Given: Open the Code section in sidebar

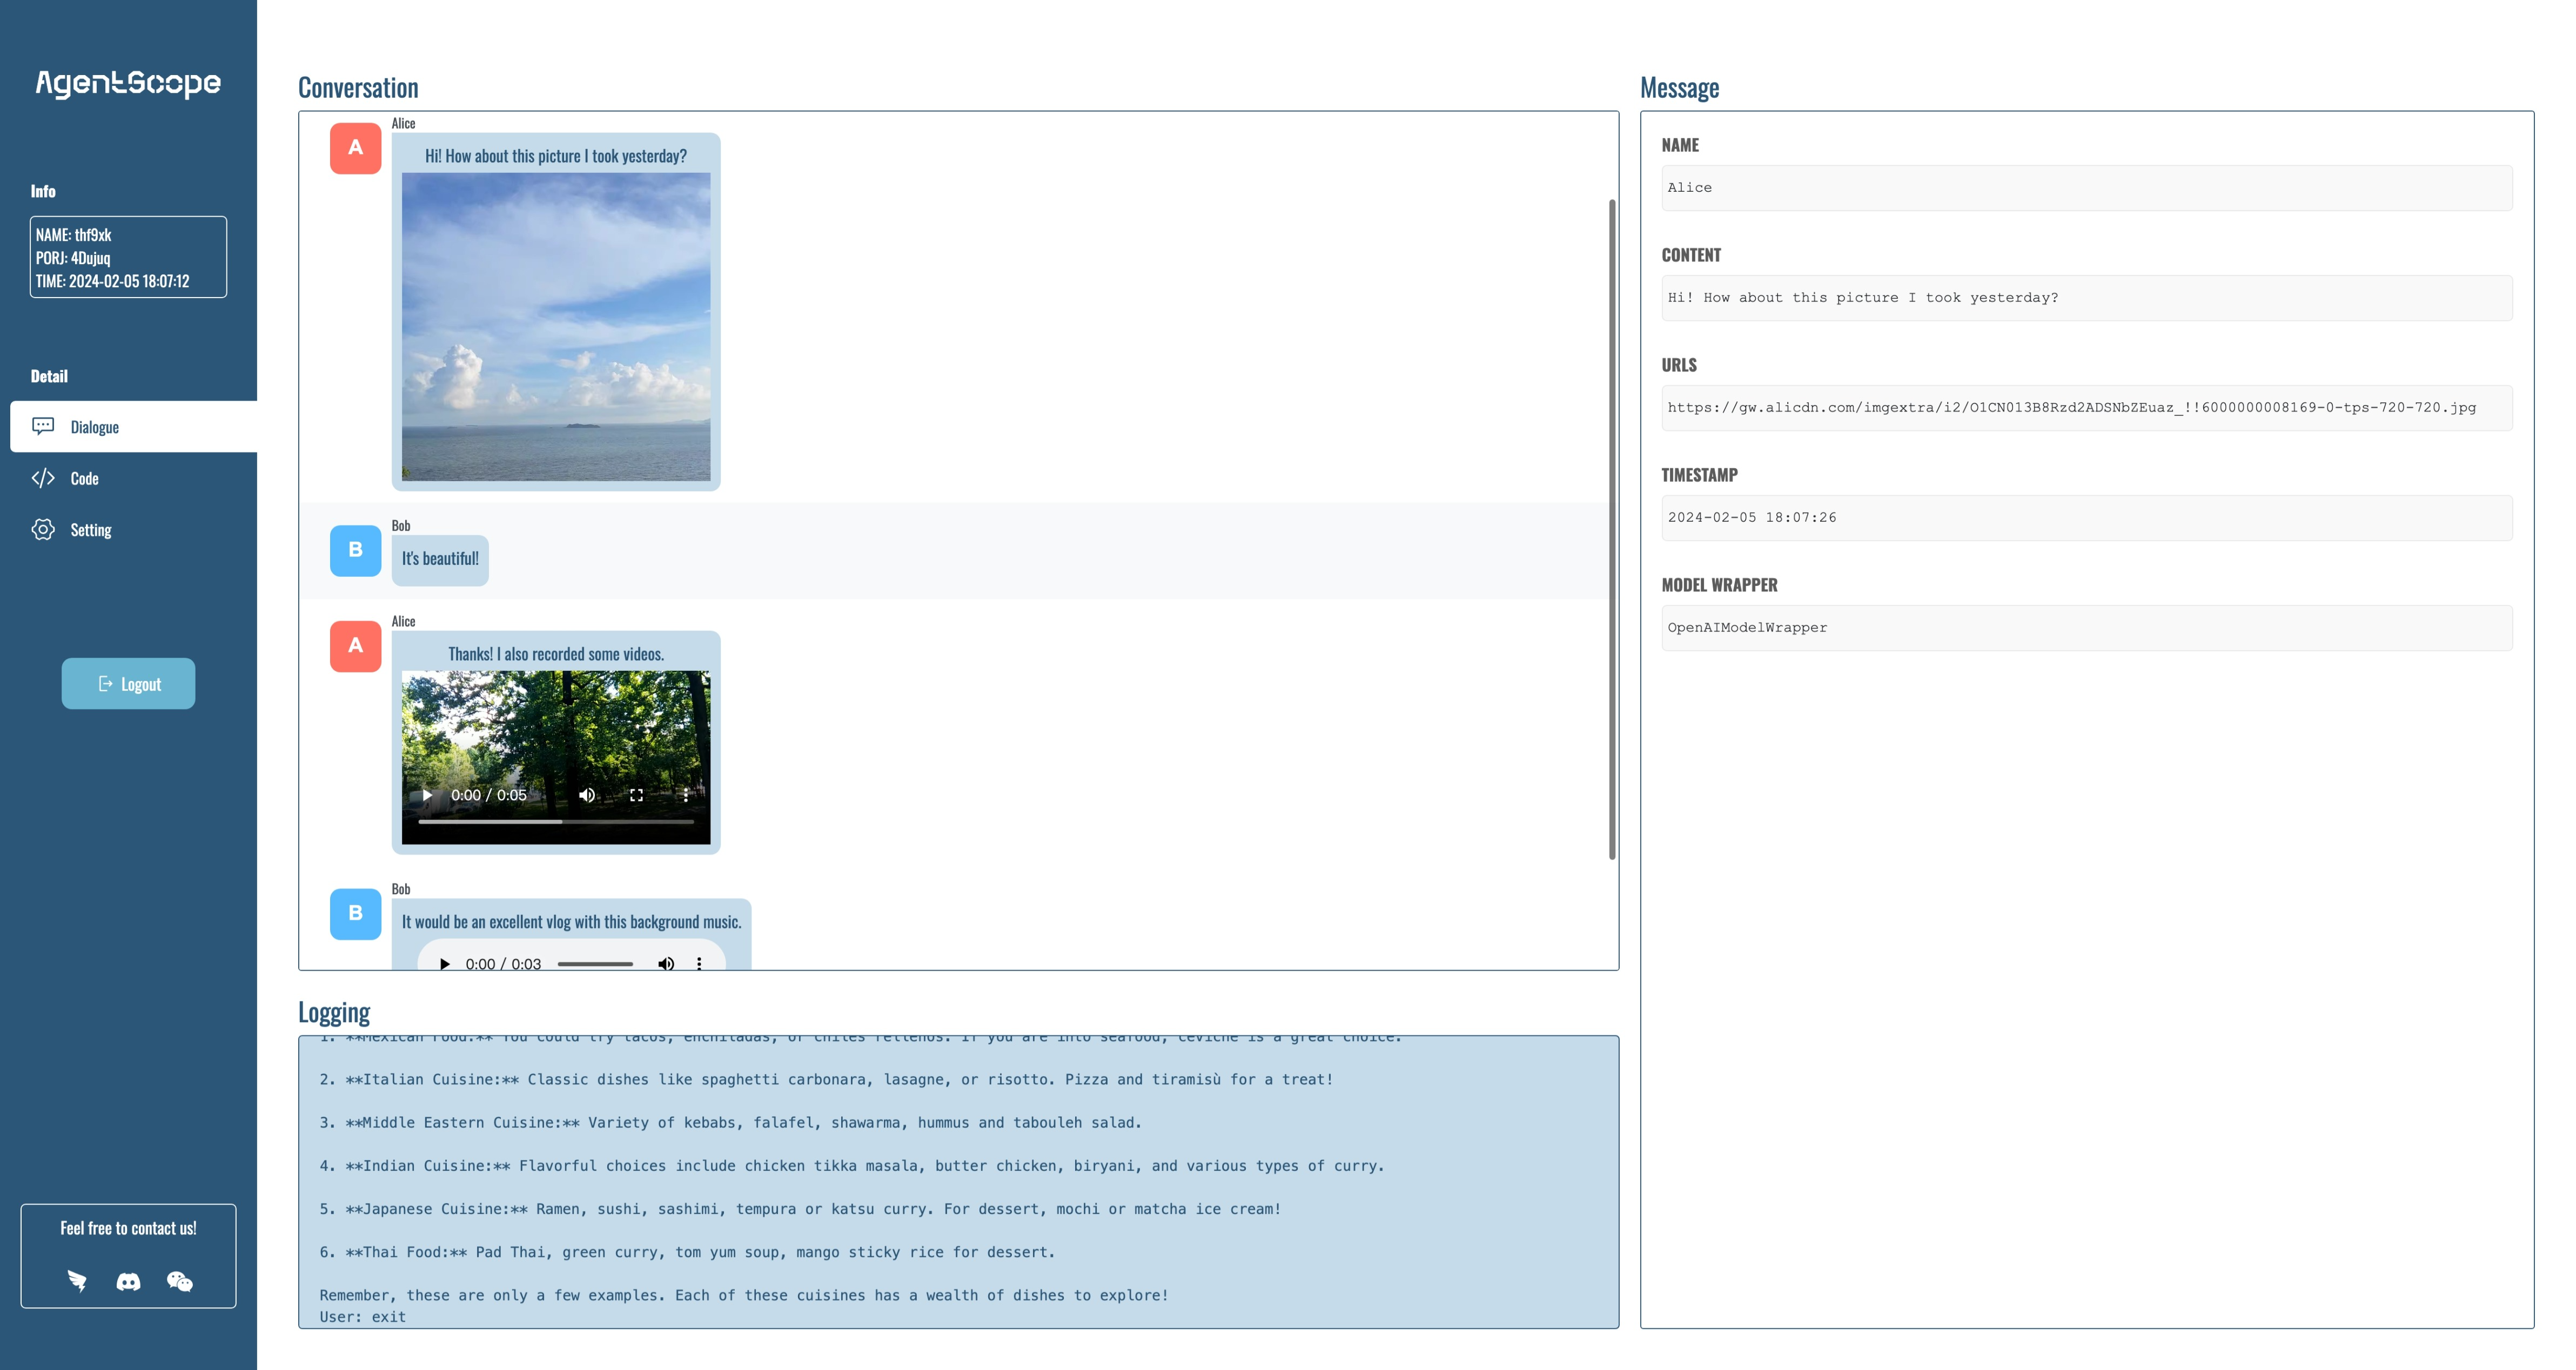Looking at the screenshot, I should tap(85, 478).
